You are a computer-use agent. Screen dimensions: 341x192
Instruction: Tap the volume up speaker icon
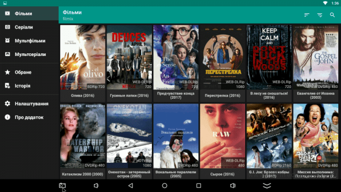pyautogui.click(x=233, y=186)
